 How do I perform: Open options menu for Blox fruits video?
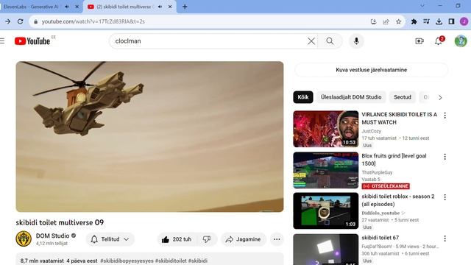pyautogui.click(x=445, y=157)
